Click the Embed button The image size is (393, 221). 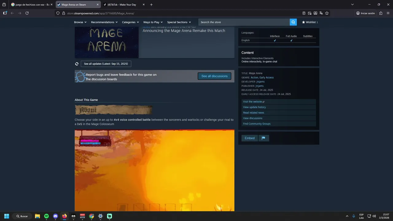250,138
